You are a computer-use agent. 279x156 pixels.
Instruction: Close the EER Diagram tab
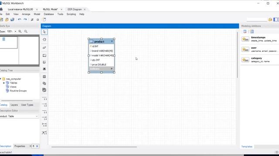click(x=85, y=10)
